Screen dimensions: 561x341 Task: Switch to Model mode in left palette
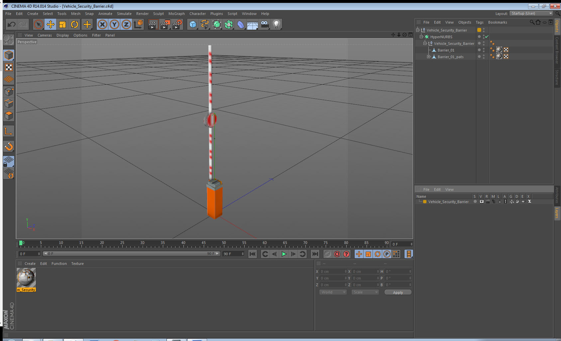[9, 55]
